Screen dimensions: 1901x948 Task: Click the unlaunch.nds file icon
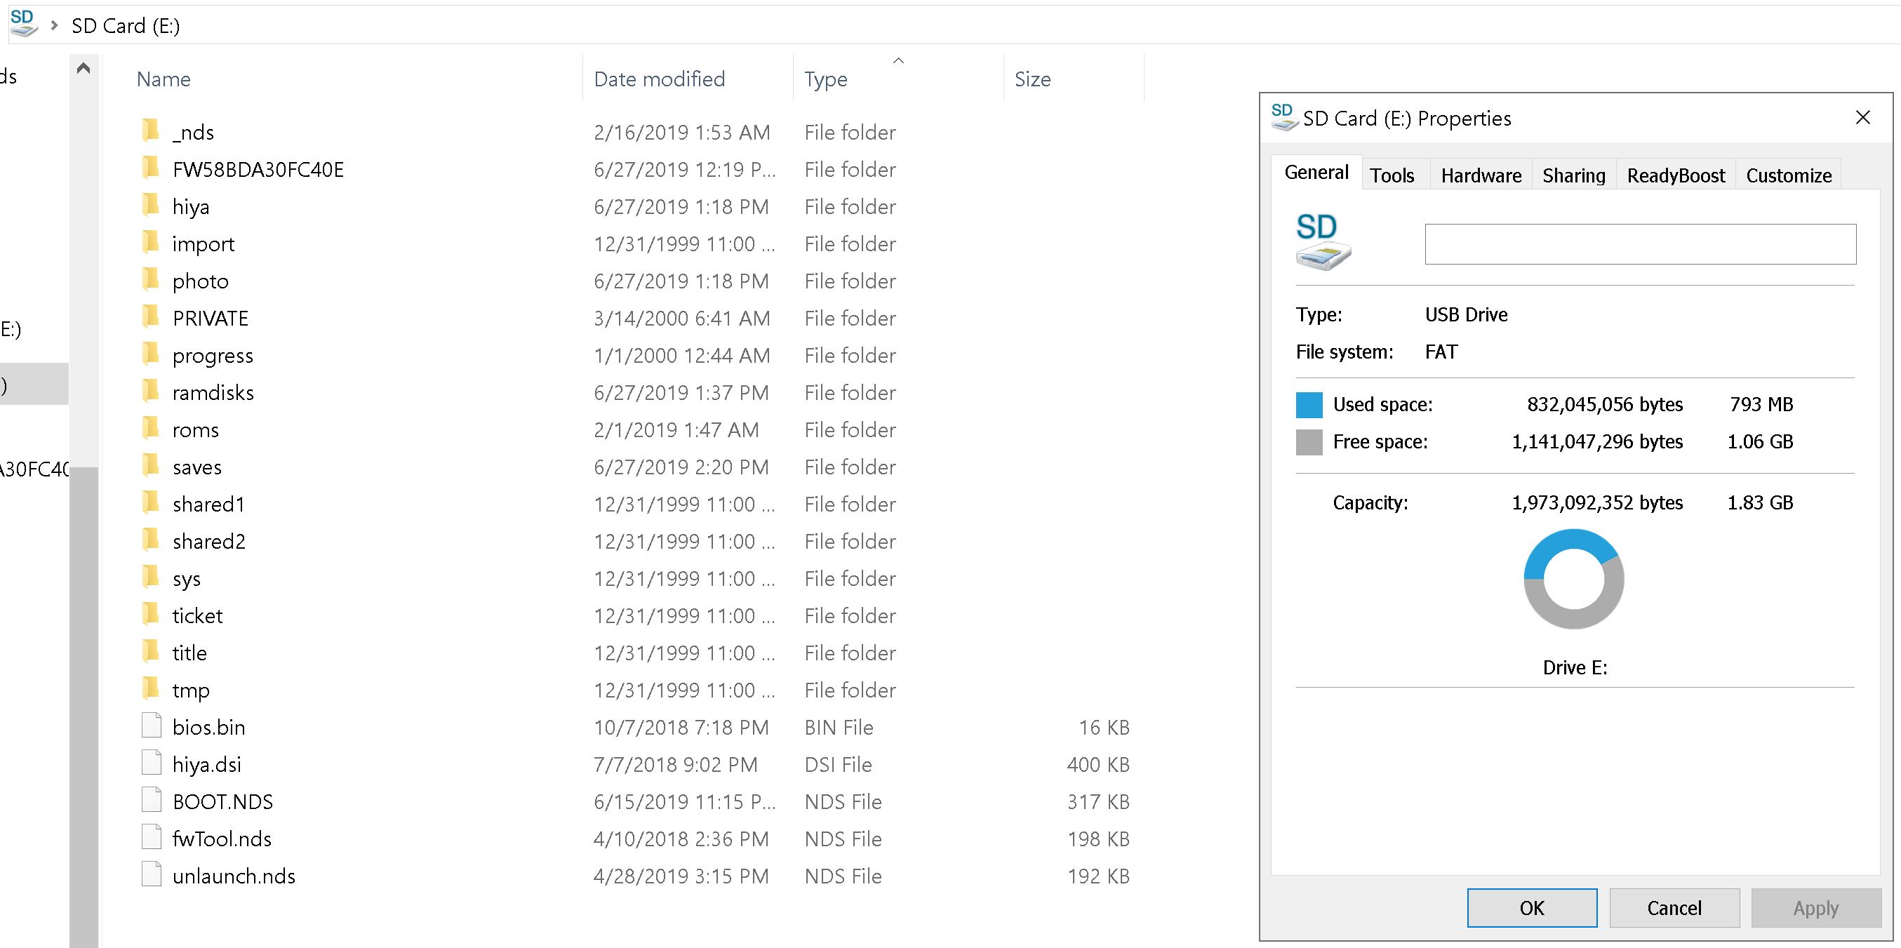pyautogui.click(x=152, y=875)
